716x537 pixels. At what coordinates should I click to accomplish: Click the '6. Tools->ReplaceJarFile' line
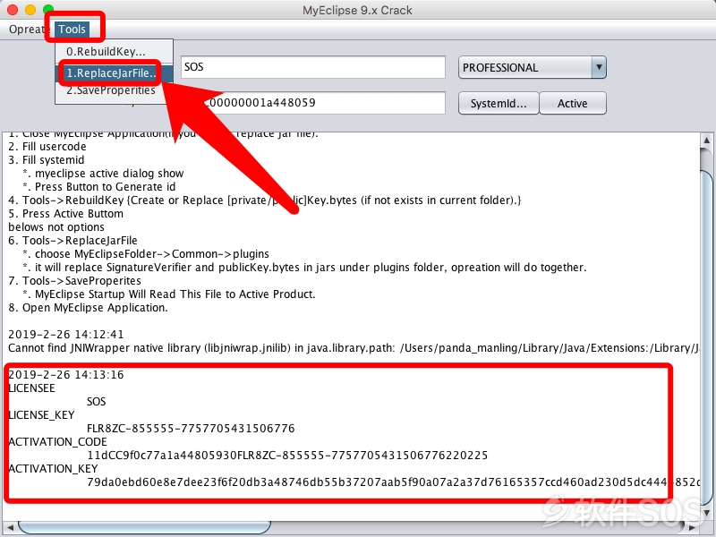[x=73, y=241]
